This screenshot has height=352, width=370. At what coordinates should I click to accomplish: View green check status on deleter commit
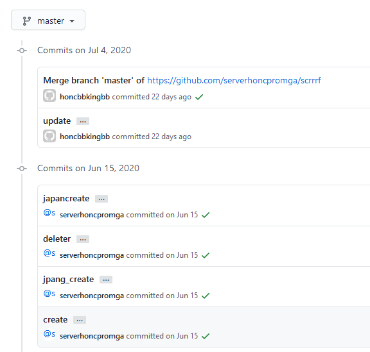pyautogui.click(x=206, y=255)
